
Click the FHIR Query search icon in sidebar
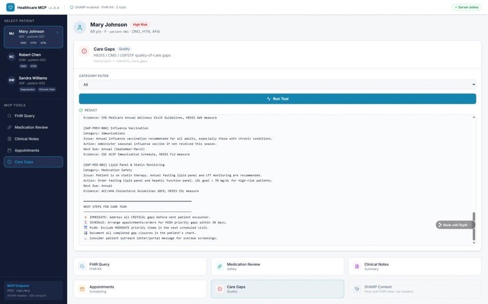[9, 116]
